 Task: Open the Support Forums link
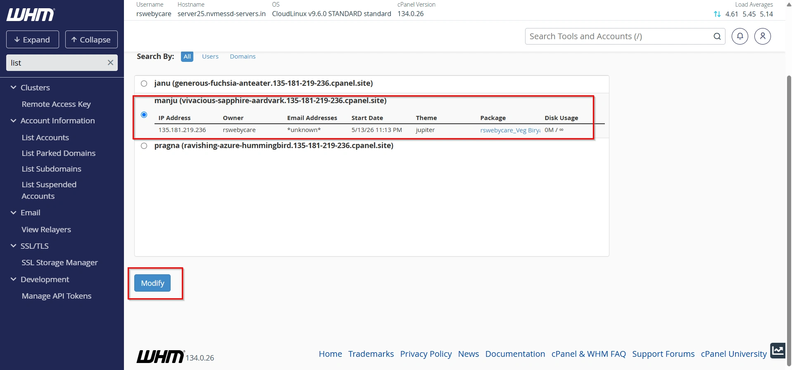(664, 354)
